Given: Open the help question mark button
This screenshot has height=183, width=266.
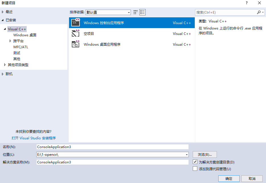Looking at the screenshot, I should coord(247,3).
